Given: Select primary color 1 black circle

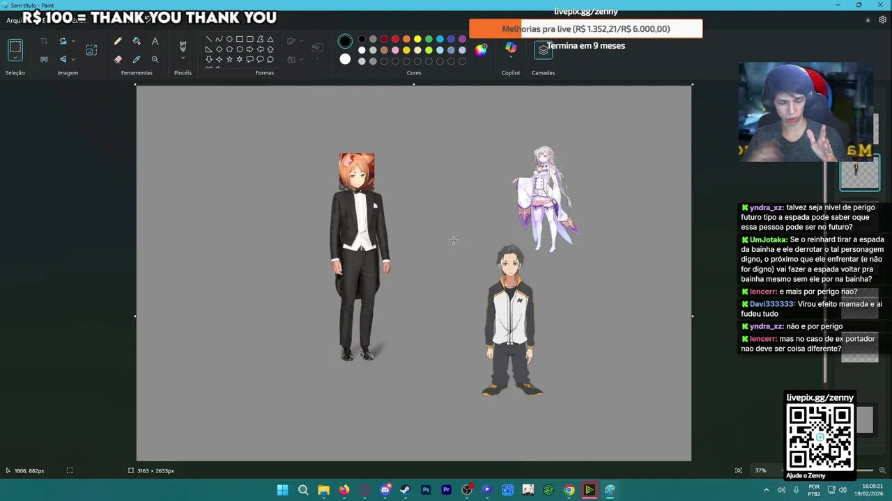Looking at the screenshot, I should click(x=345, y=42).
